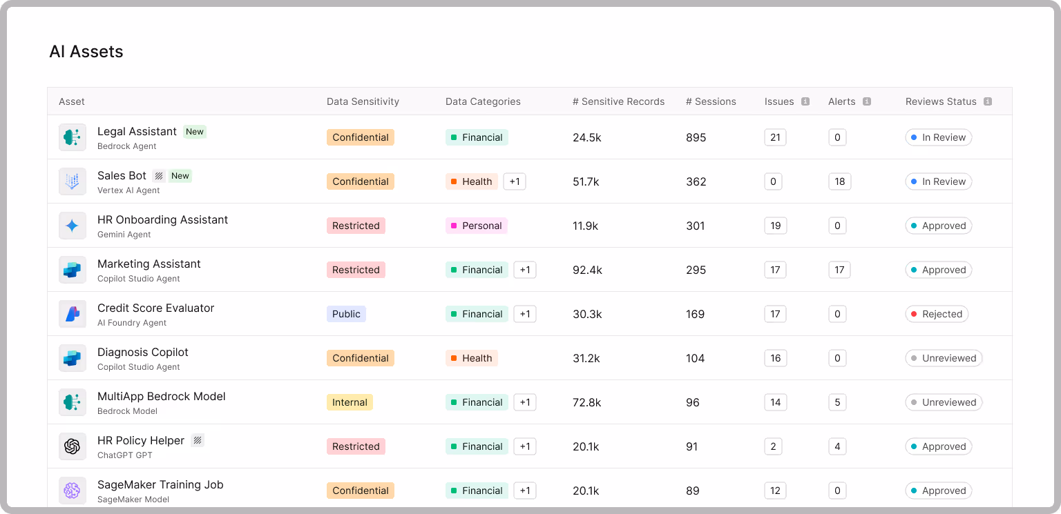Click In Review status of Sales Bot

(x=939, y=181)
